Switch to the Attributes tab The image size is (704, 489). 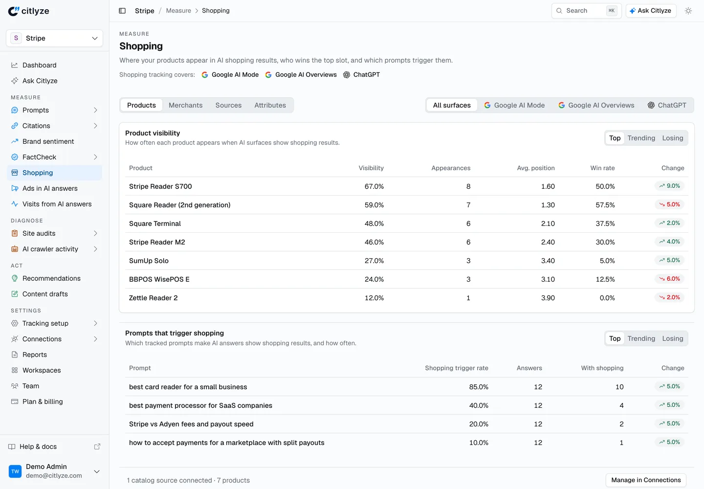pos(270,105)
